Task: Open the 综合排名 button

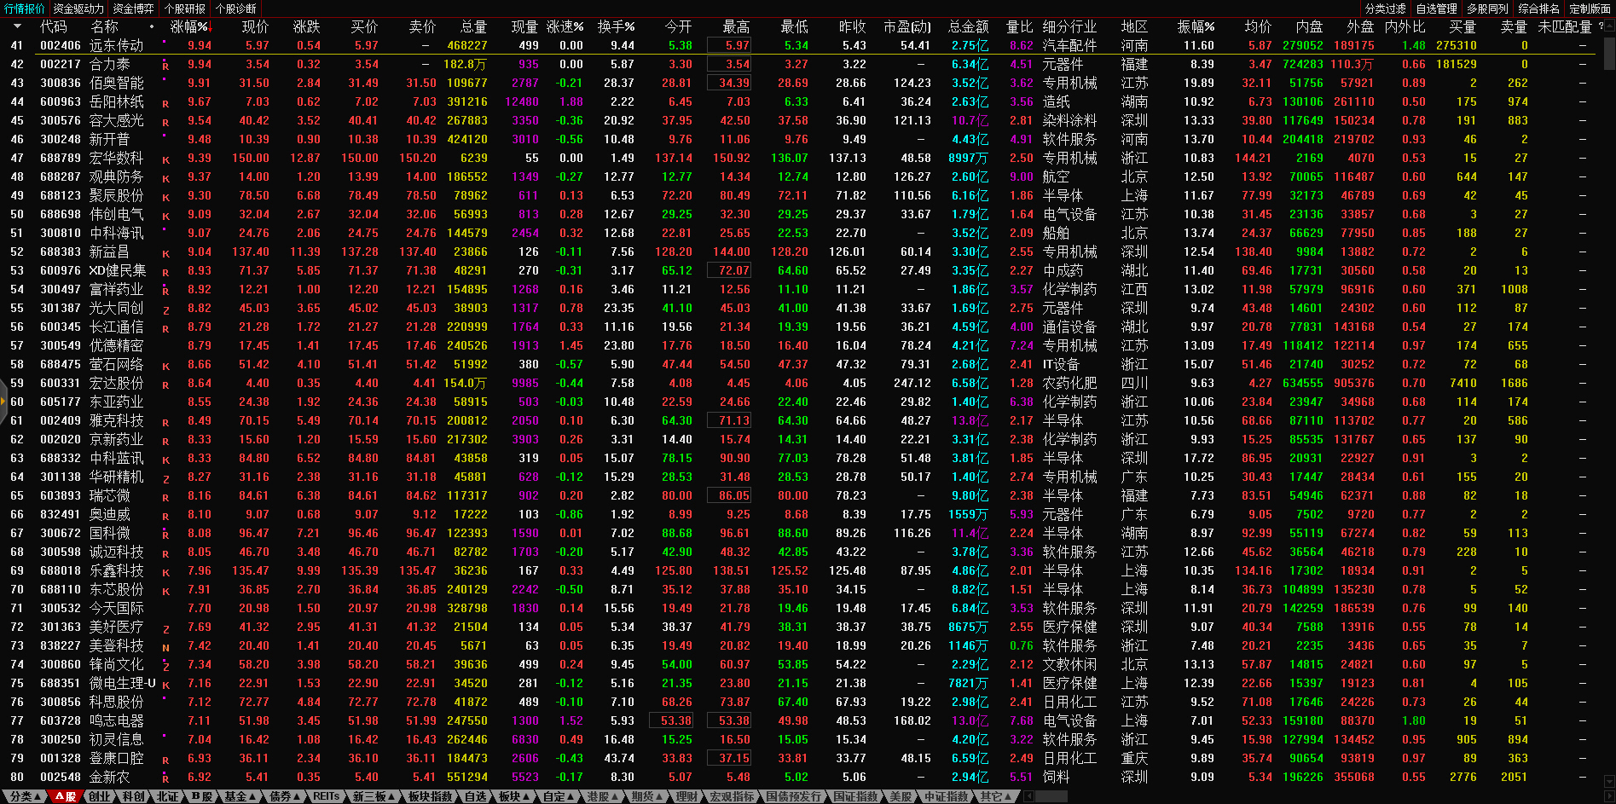Action: click(1538, 9)
